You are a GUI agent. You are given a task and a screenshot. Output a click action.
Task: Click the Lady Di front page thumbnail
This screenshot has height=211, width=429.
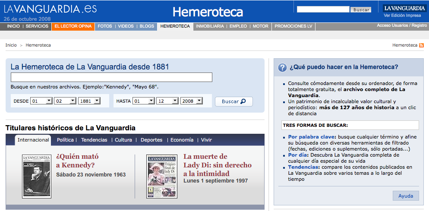point(162,176)
